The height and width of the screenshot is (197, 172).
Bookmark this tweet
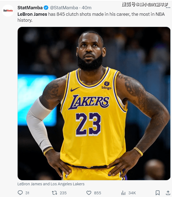pyautogui.click(x=158, y=193)
